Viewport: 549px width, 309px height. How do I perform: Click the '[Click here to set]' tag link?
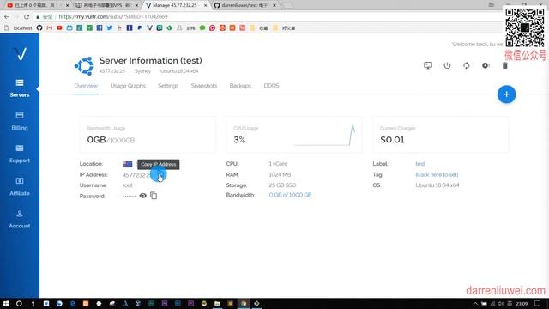(x=437, y=174)
